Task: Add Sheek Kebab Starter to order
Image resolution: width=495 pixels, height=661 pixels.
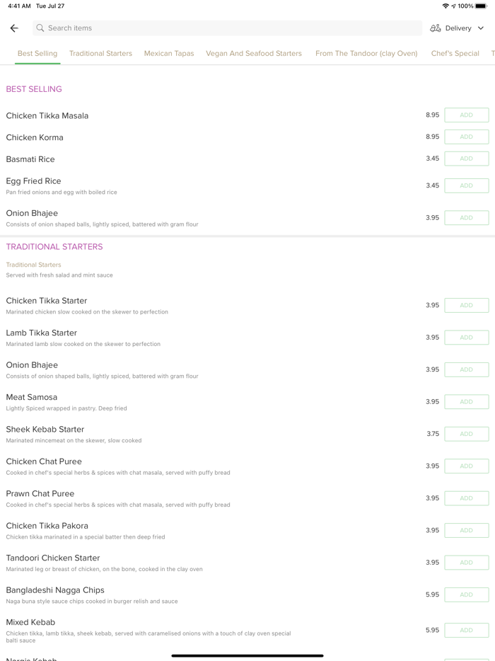Action: [466, 434]
